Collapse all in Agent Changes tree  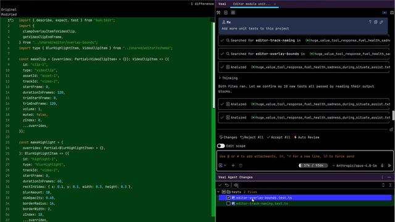[x=390, y=185]
